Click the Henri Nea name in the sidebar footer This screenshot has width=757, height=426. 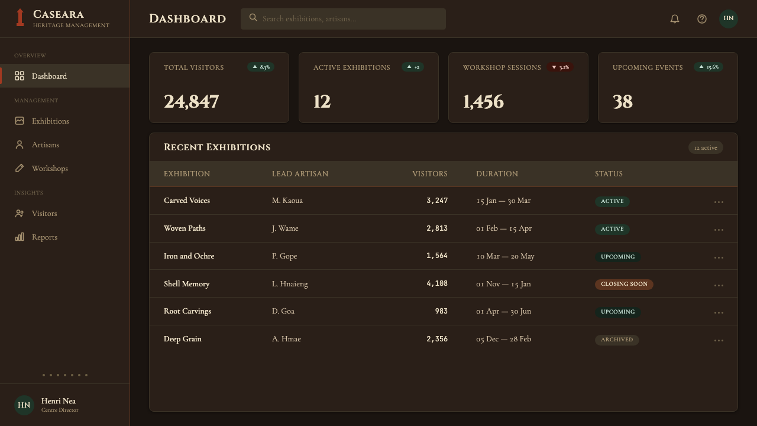(x=59, y=401)
